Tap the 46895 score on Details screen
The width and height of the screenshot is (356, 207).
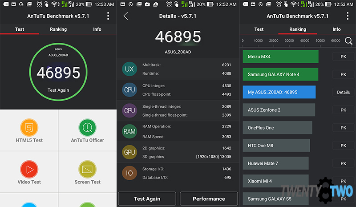tap(178, 37)
